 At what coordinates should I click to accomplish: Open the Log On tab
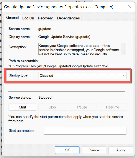(28, 18)
